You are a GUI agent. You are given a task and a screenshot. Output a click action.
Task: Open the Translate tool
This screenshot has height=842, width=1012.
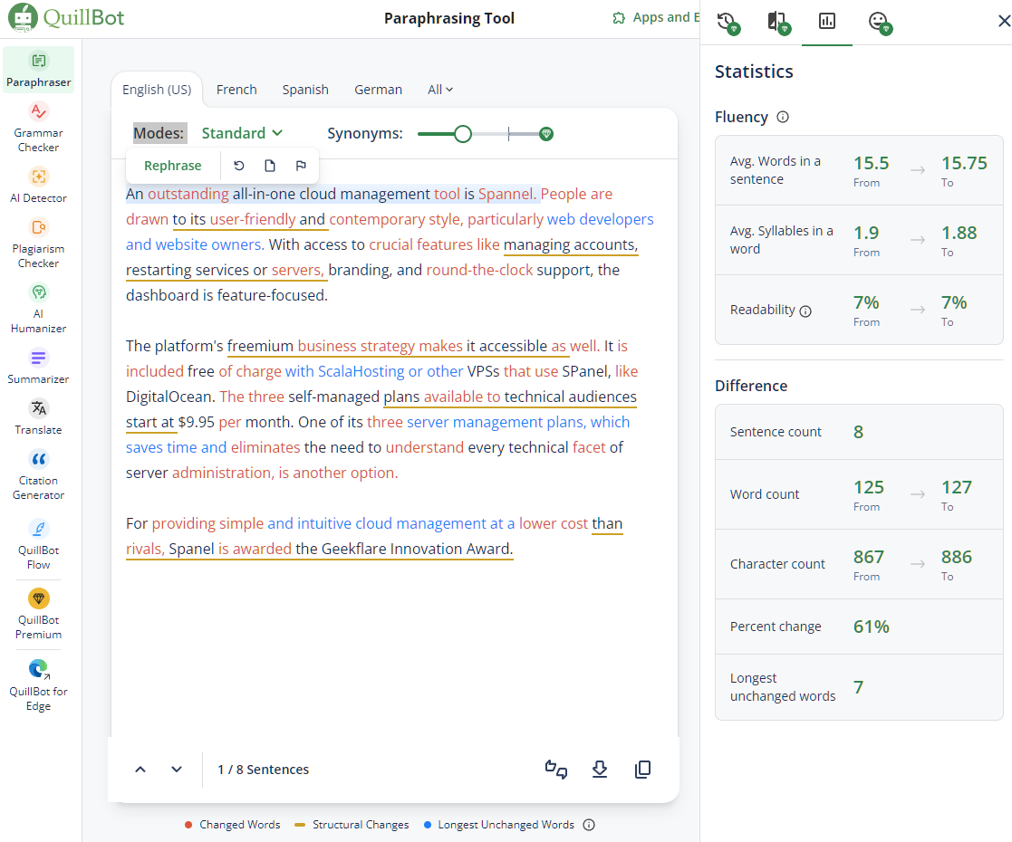coord(39,416)
